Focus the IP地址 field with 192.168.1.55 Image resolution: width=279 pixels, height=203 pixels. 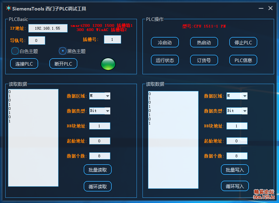[48, 28]
